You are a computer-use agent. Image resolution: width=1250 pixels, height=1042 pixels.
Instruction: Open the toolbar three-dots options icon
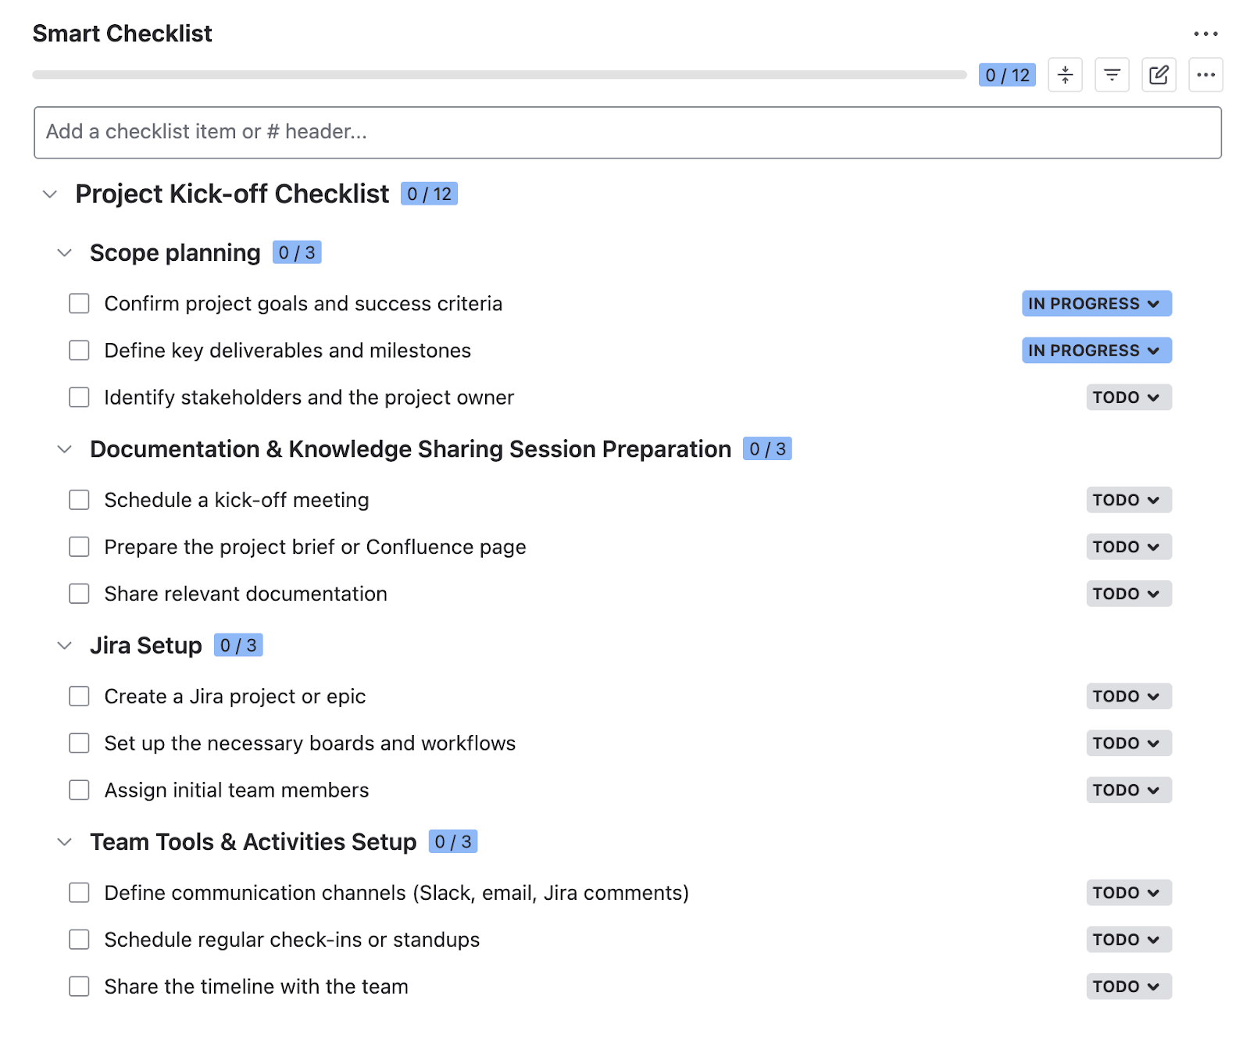pyautogui.click(x=1205, y=75)
